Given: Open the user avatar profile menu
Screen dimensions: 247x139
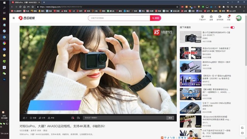Looking at the screenshot, I should click(x=239, y=18).
